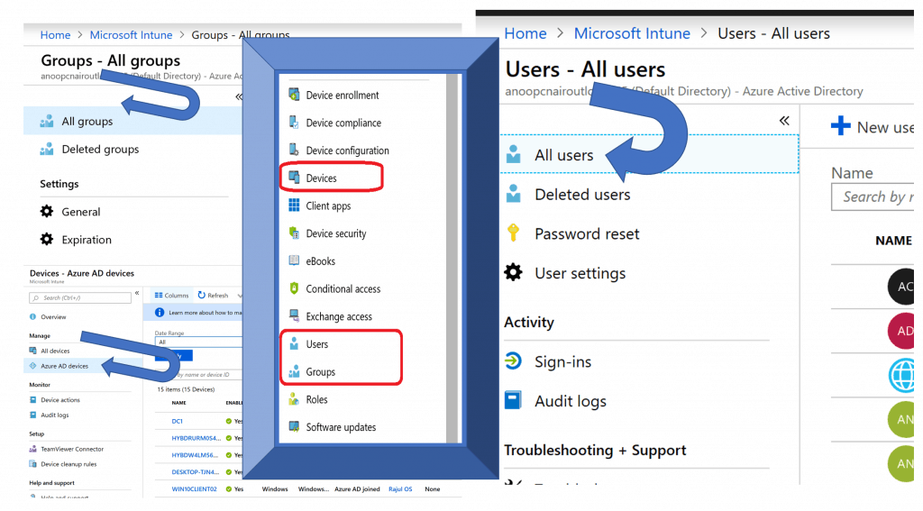Select Groups in the Intune menu

tap(312, 371)
